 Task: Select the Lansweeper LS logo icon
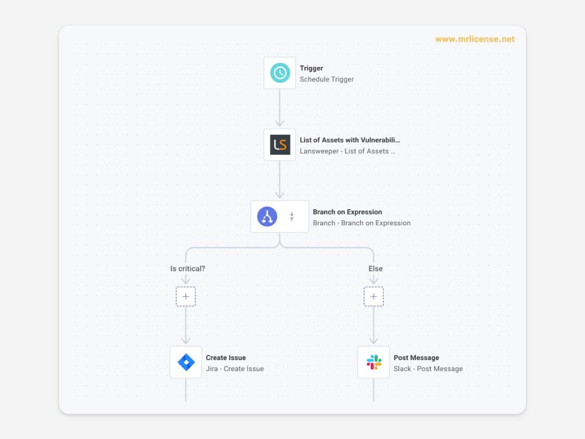[x=280, y=145]
